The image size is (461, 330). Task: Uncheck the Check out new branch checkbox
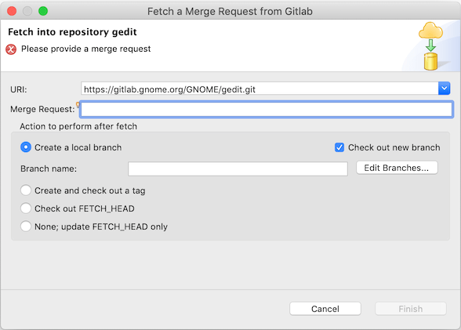coord(339,147)
